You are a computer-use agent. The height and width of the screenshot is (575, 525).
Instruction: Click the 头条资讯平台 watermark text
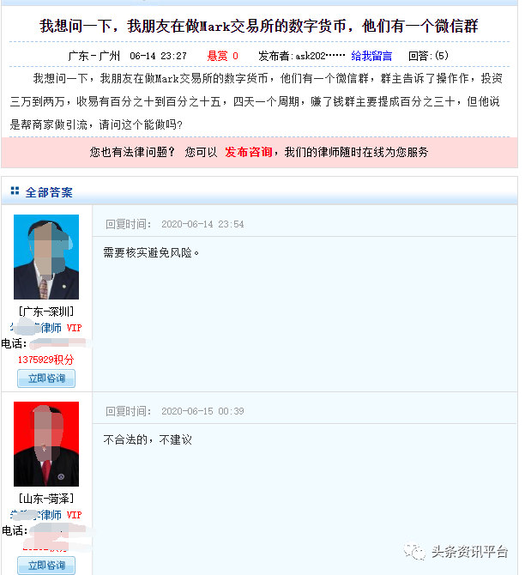pyautogui.click(x=469, y=552)
